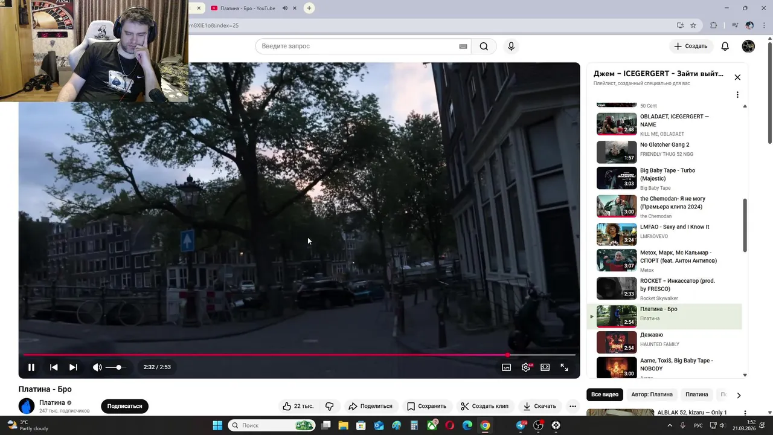Open YouTube notifications bell
Screen dimensions: 773x435
click(x=725, y=47)
